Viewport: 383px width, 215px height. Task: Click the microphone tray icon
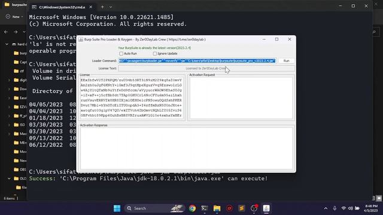click(x=335, y=208)
